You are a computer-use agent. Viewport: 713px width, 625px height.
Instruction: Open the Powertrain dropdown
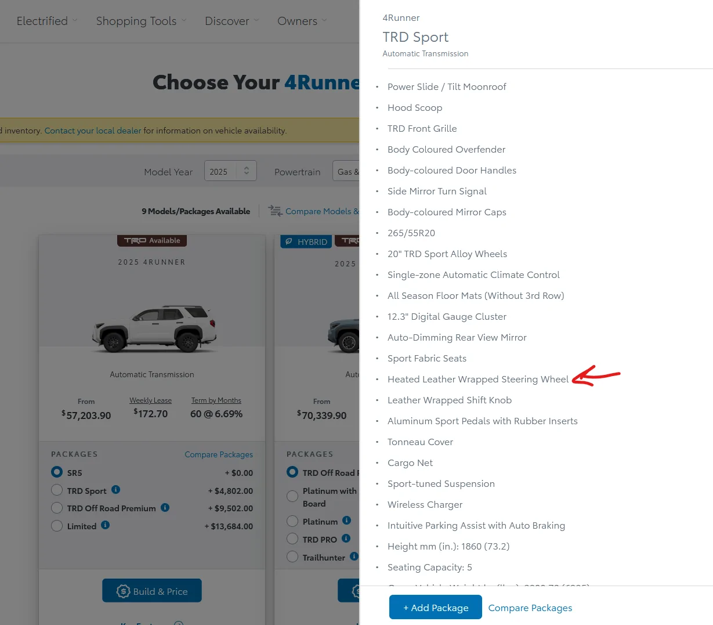tap(346, 171)
